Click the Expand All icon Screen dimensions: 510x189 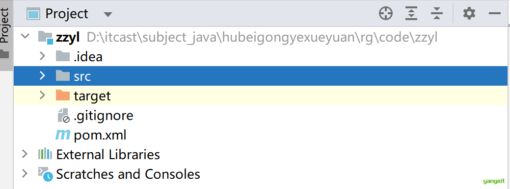click(411, 14)
